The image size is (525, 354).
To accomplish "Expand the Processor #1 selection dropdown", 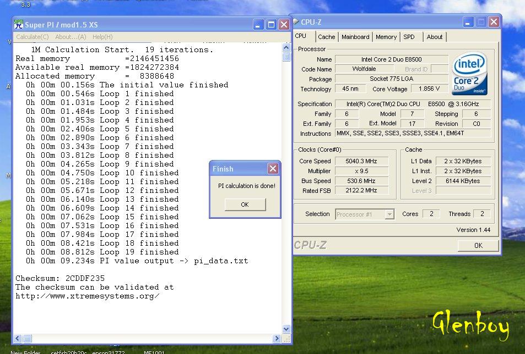I will (x=389, y=214).
